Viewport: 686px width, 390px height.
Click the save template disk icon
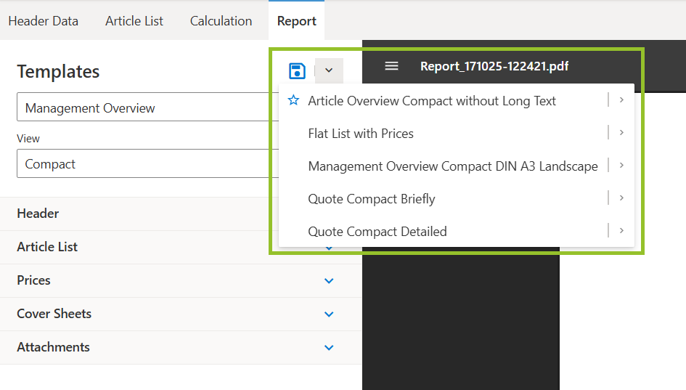[297, 70]
